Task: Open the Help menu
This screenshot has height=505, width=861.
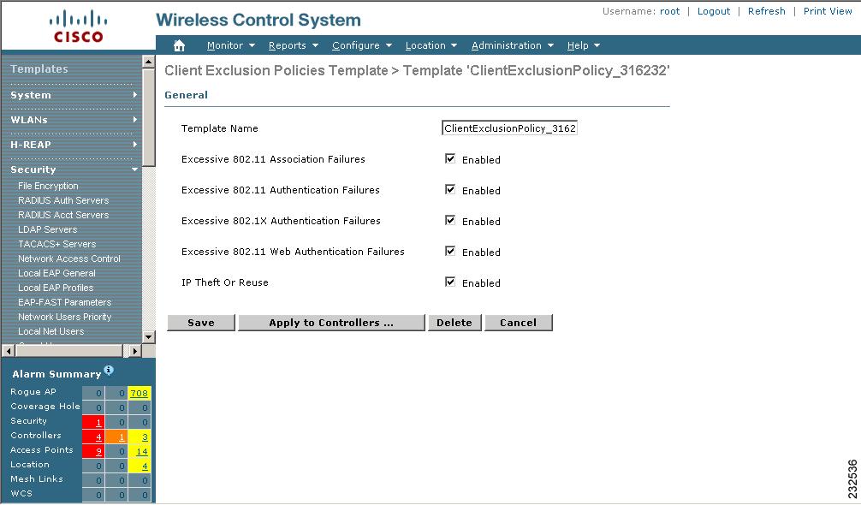Action: click(583, 45)
